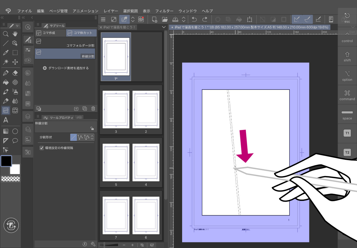357x248 pixels.
Task: Expand the save options arrows in command bar
Action: (x=184, y=19)
